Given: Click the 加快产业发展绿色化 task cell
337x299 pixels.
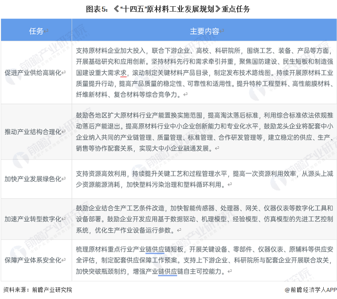Looking at the screenshot, I should 36,179.
